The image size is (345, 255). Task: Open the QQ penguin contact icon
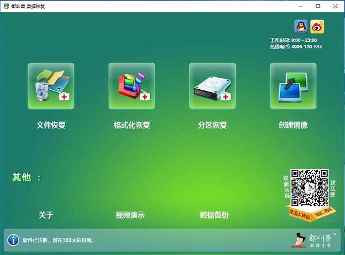click(300, 26)
